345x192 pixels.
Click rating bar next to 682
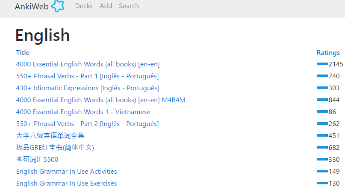[322, 148]
